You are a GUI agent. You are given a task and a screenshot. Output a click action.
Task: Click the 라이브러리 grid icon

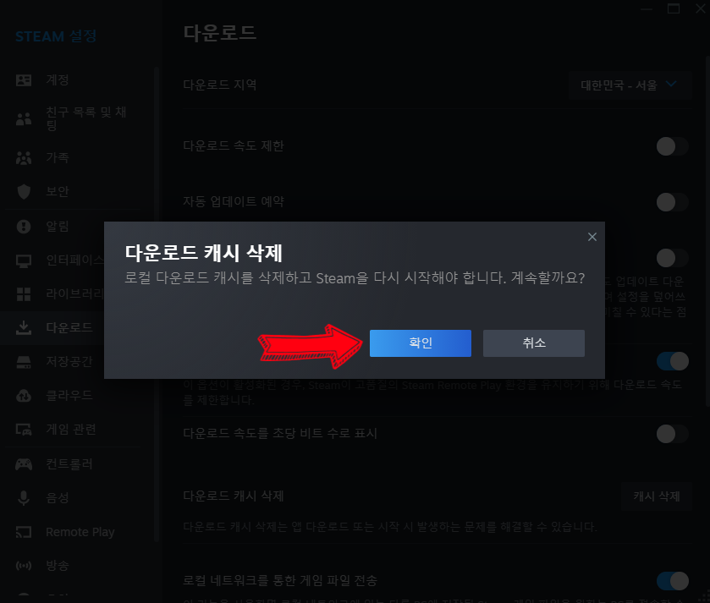point(24,294)
